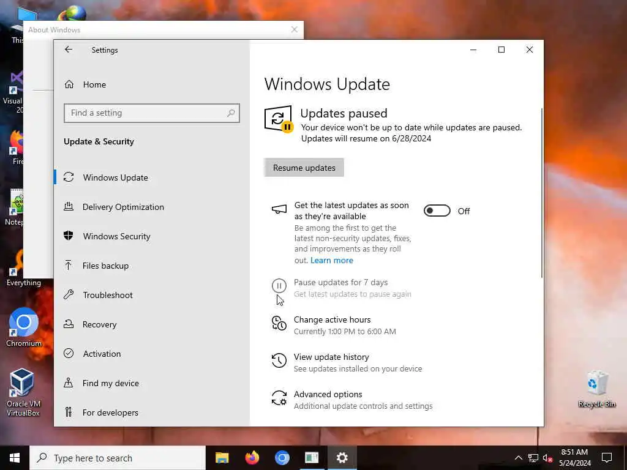This screenshot has width=627, height=470.
Task: Click the Delivery Optimization icon
Action: click(x=69, y=207)
